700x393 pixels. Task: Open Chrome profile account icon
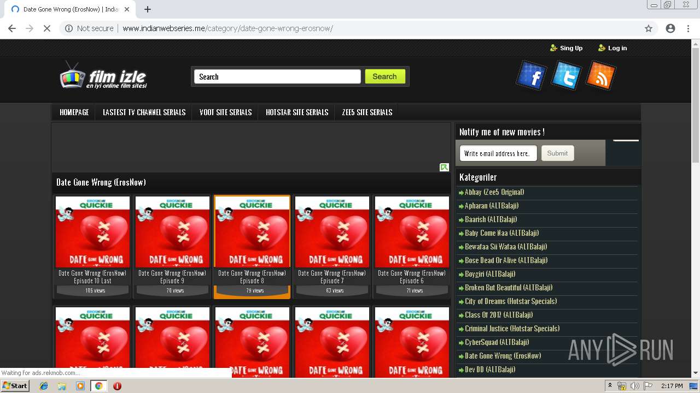(x=670, y=28)
